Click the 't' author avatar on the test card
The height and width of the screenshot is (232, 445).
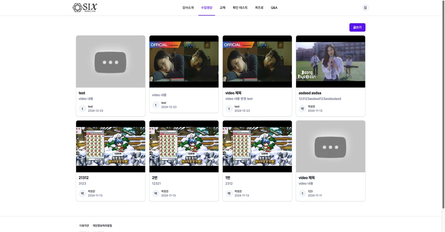(82, 109)
